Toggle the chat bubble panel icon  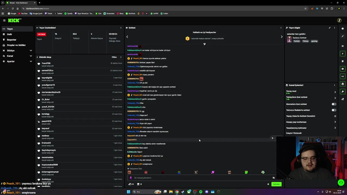[x=343, y=69]
